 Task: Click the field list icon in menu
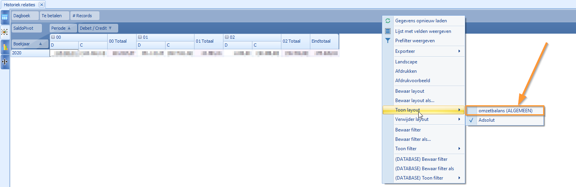(x=388, y=31)
